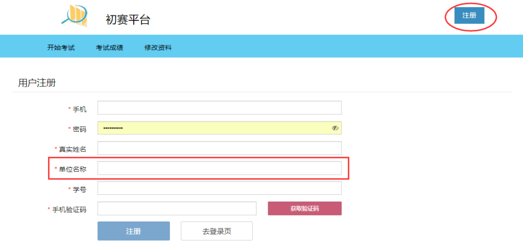Click the 初赛平台 site title
The image size is (523, 250).
tap(128, 20)
